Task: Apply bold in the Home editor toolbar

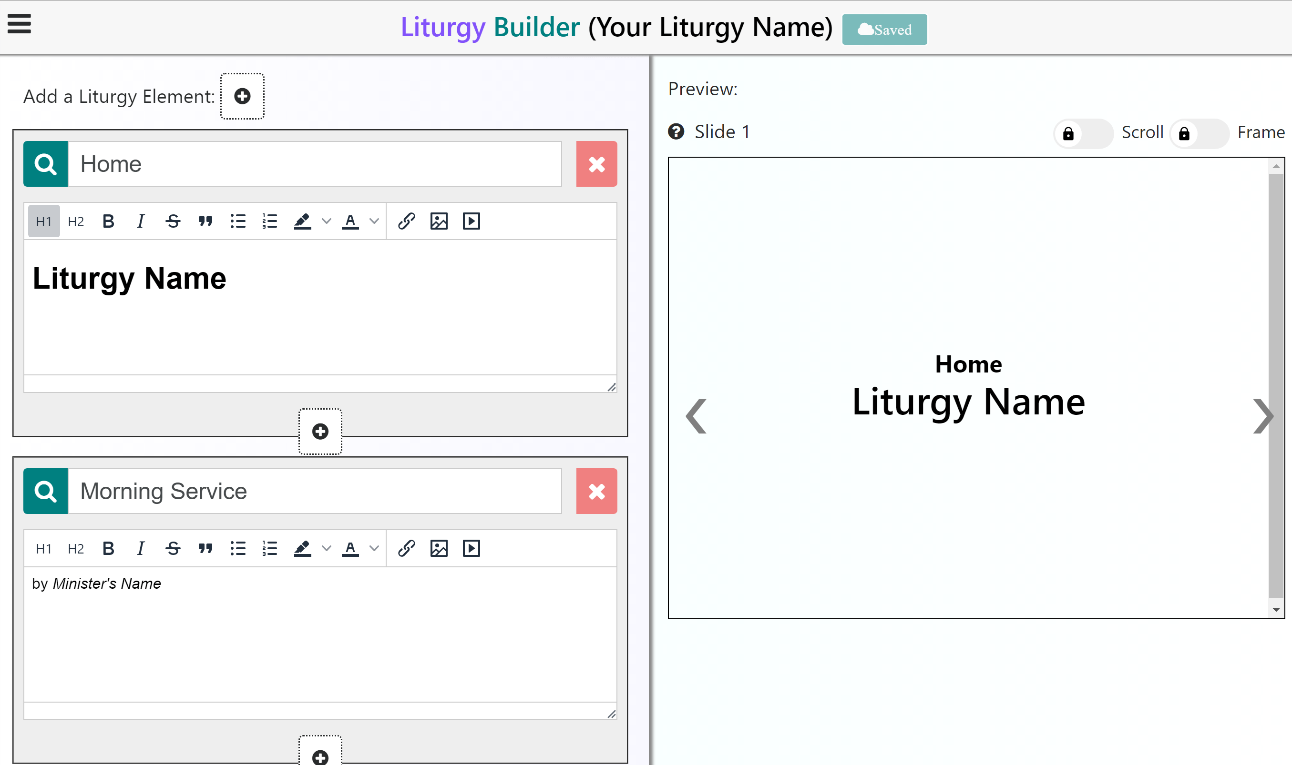Action: 108,221
